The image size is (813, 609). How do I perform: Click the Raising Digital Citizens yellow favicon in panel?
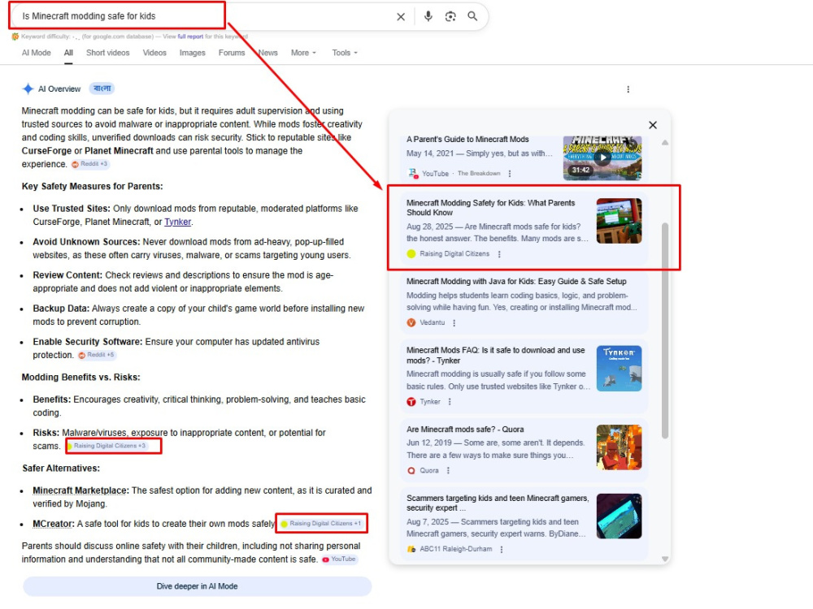coord(411,253)
